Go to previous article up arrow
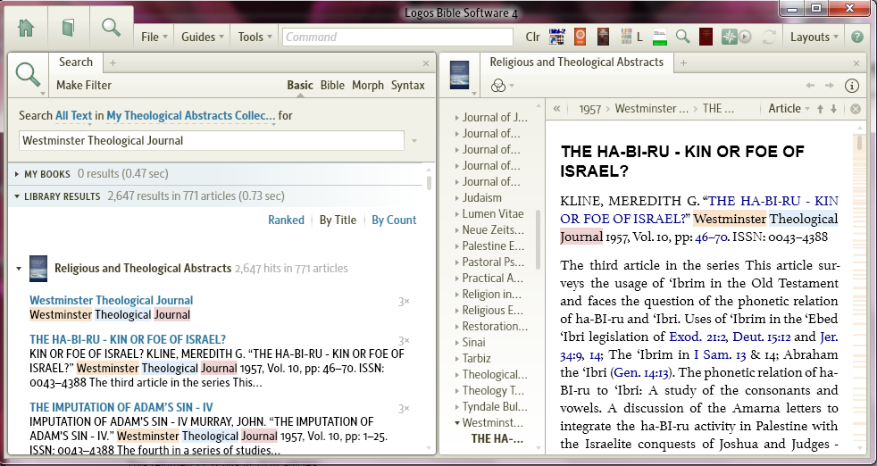 pyautogui.click(x=820, y=109)
